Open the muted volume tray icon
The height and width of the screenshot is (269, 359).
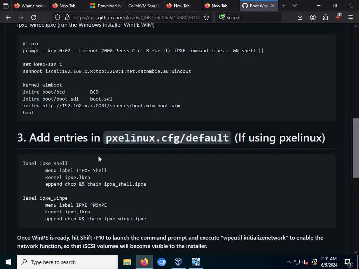point(305,262)
